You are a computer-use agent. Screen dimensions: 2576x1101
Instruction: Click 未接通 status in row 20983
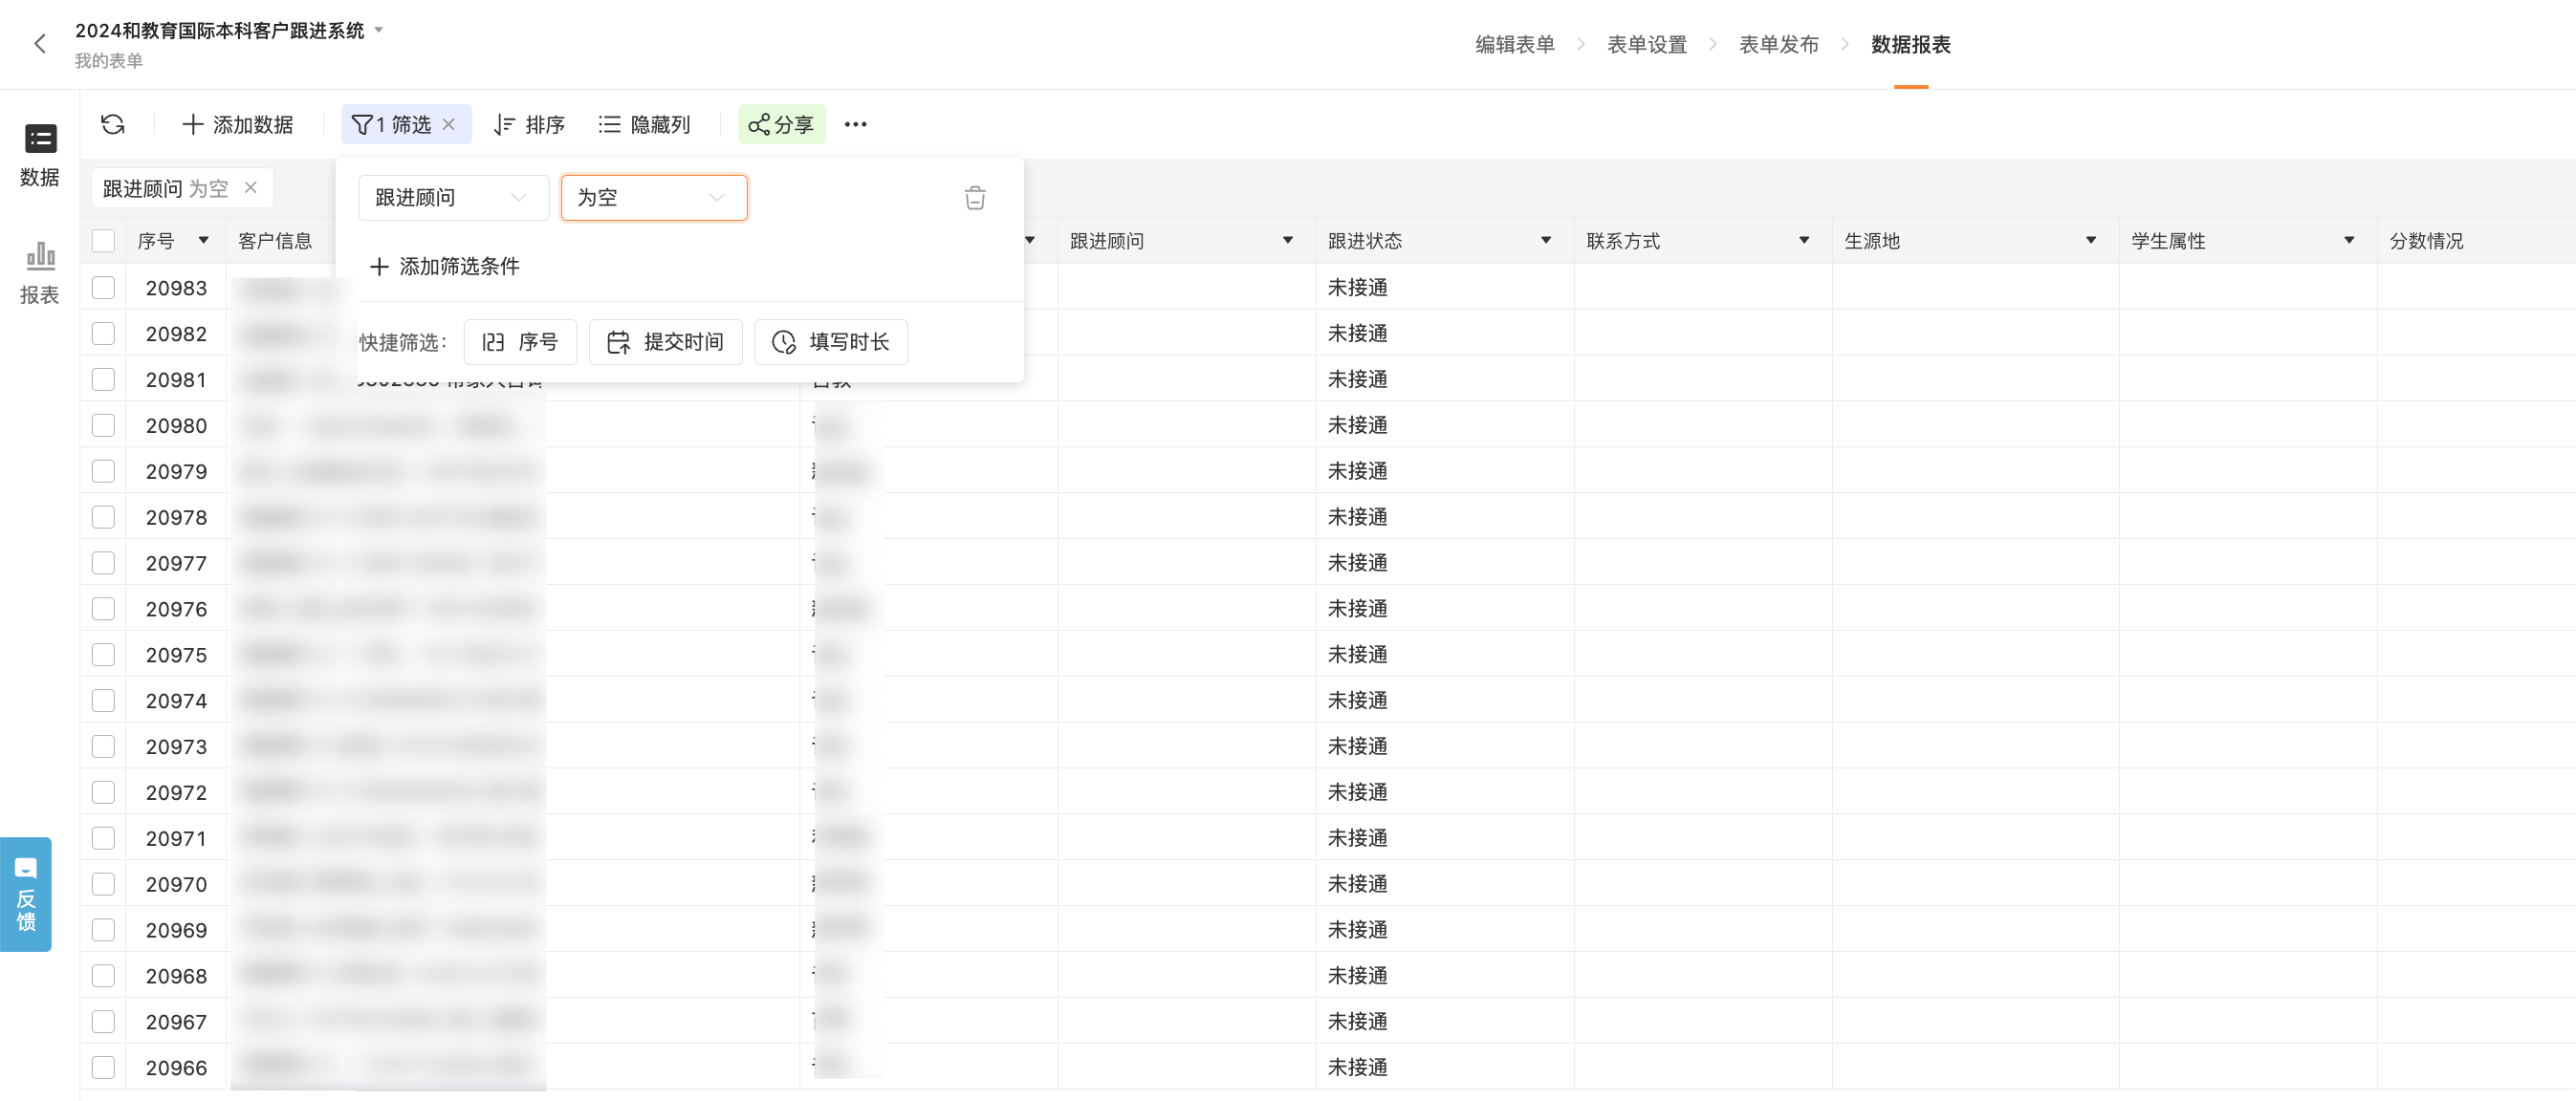coord(1357,288)
